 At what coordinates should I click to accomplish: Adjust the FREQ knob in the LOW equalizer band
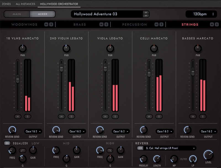[x=12, y=151]
